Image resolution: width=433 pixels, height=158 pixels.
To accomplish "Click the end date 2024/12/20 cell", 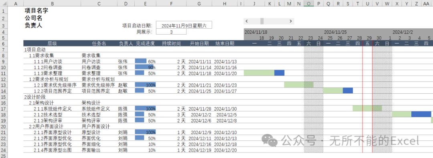I will pyautogui.click(x=225, y=150).
